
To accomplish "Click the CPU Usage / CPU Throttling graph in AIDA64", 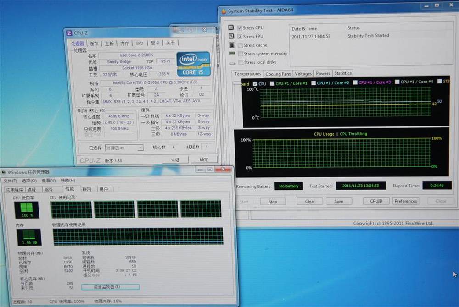I will tap(341, 153).
